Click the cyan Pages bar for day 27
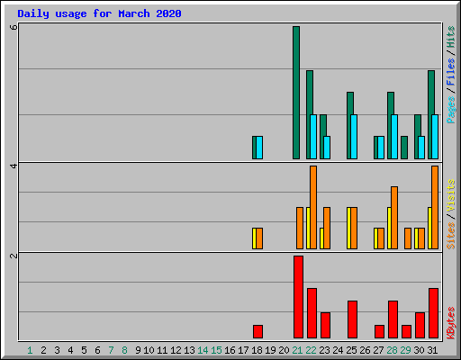The height and width of the screenshot is (360, 461). click(x=381, y=148)
